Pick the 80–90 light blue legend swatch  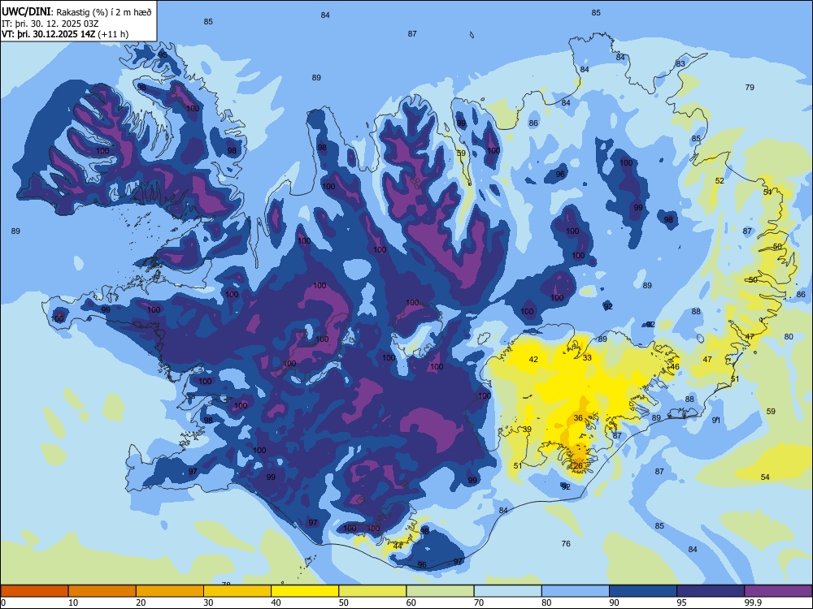pyautogui.click(x=576, y=591)
